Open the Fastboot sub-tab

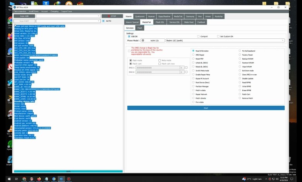pyautogui.click(x=201, y=22)
